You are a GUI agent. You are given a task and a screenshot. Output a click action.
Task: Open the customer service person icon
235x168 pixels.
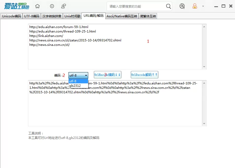pos(64,6)
